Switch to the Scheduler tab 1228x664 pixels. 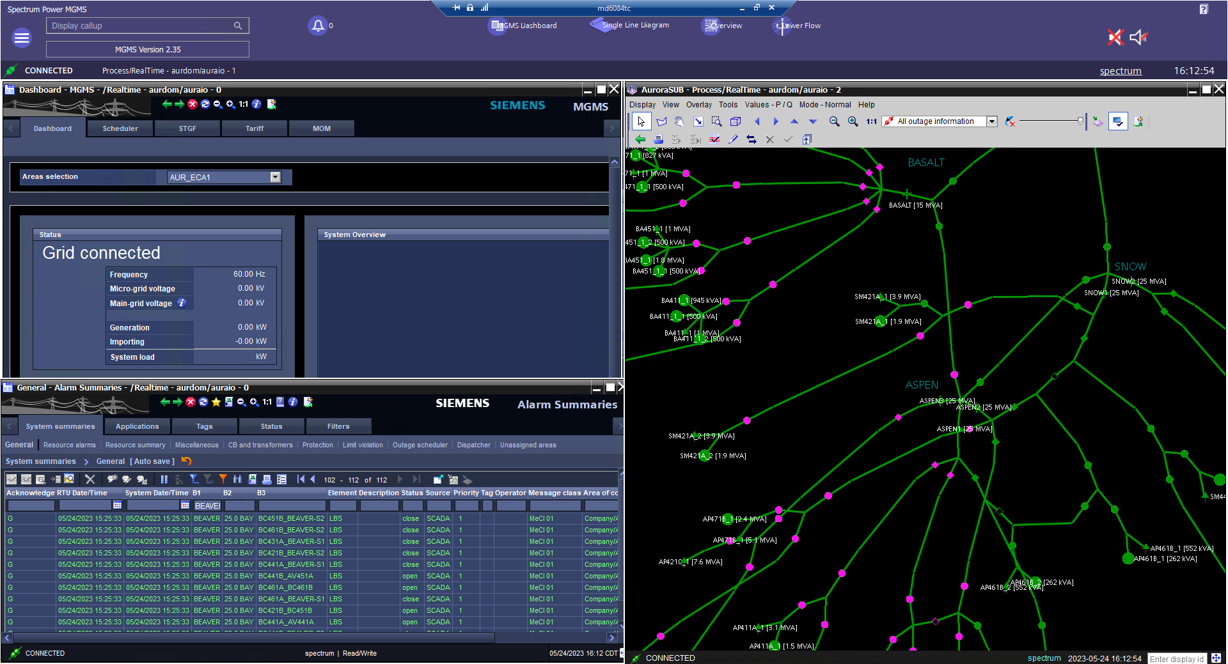pyautogui.click(x=120, y=128)
